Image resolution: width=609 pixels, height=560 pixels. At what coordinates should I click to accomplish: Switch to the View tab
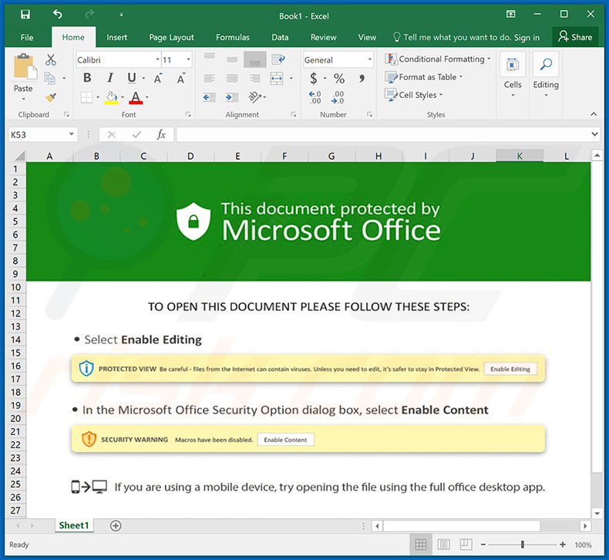click(367, 38)
